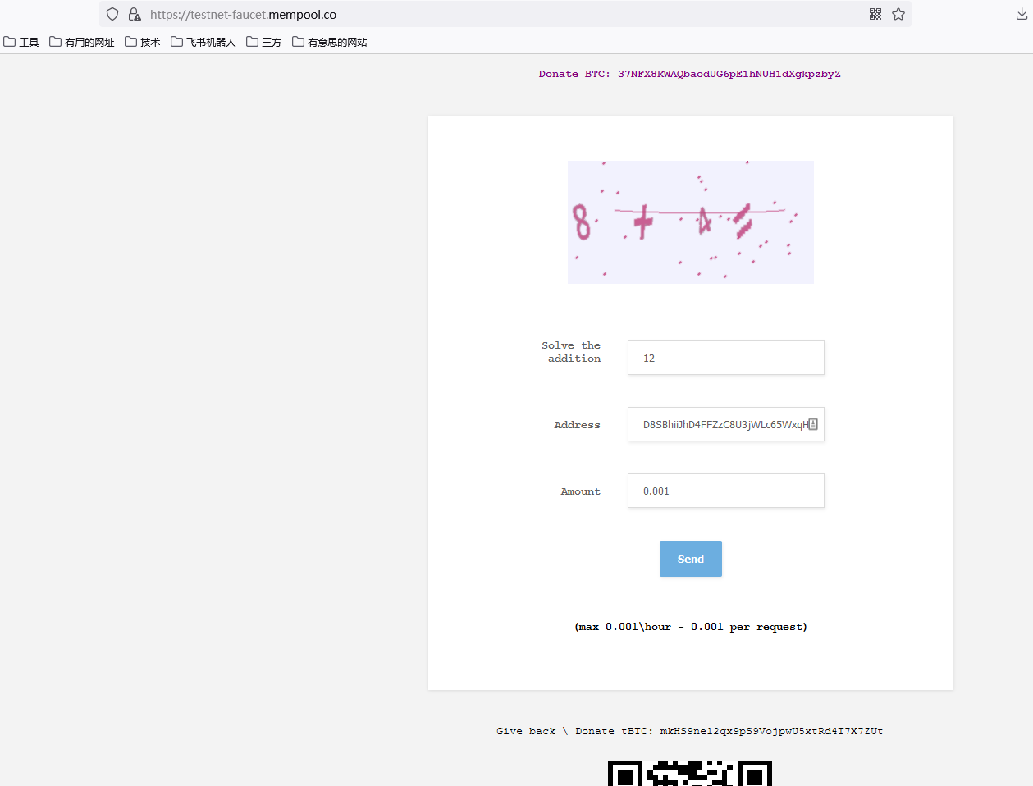Click the donation QR code image
The height and width of the screenshot is (786, 1033).
coord(690,773)
